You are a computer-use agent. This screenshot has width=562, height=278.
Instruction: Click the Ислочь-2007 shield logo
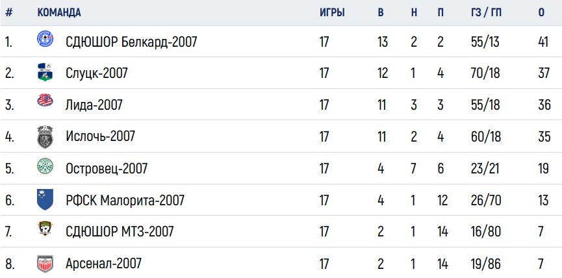coord(45,137)
